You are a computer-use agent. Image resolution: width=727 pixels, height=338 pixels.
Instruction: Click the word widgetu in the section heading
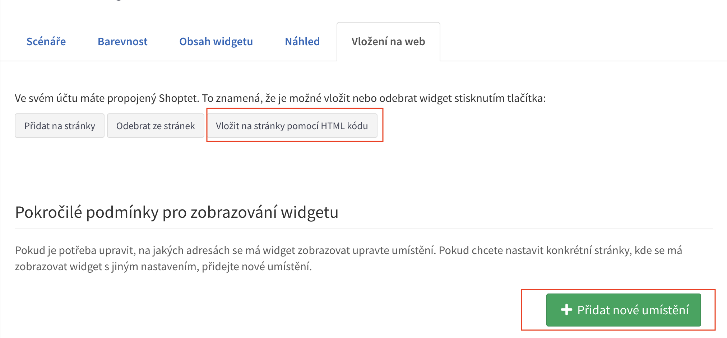309,212
